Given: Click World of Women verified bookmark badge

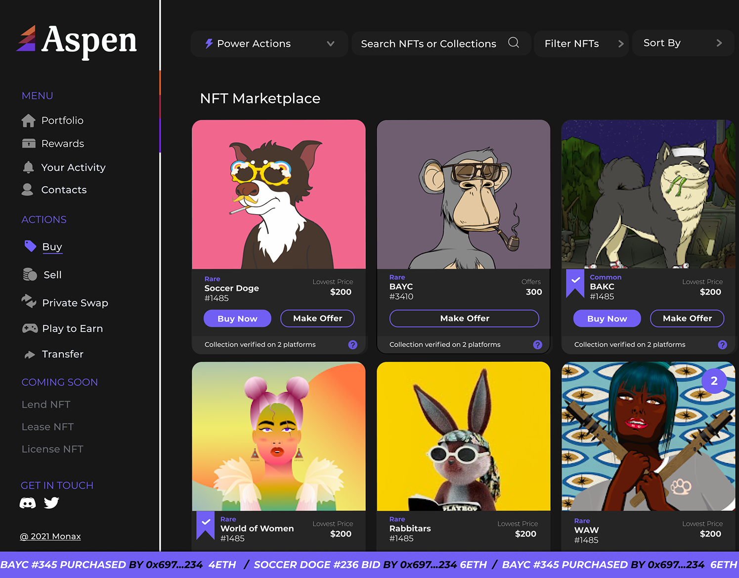Looking at the screenshot, I should click(x=206, y=525).
